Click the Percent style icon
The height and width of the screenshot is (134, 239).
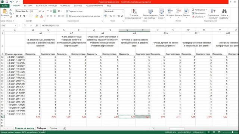(x=111, y=16)
